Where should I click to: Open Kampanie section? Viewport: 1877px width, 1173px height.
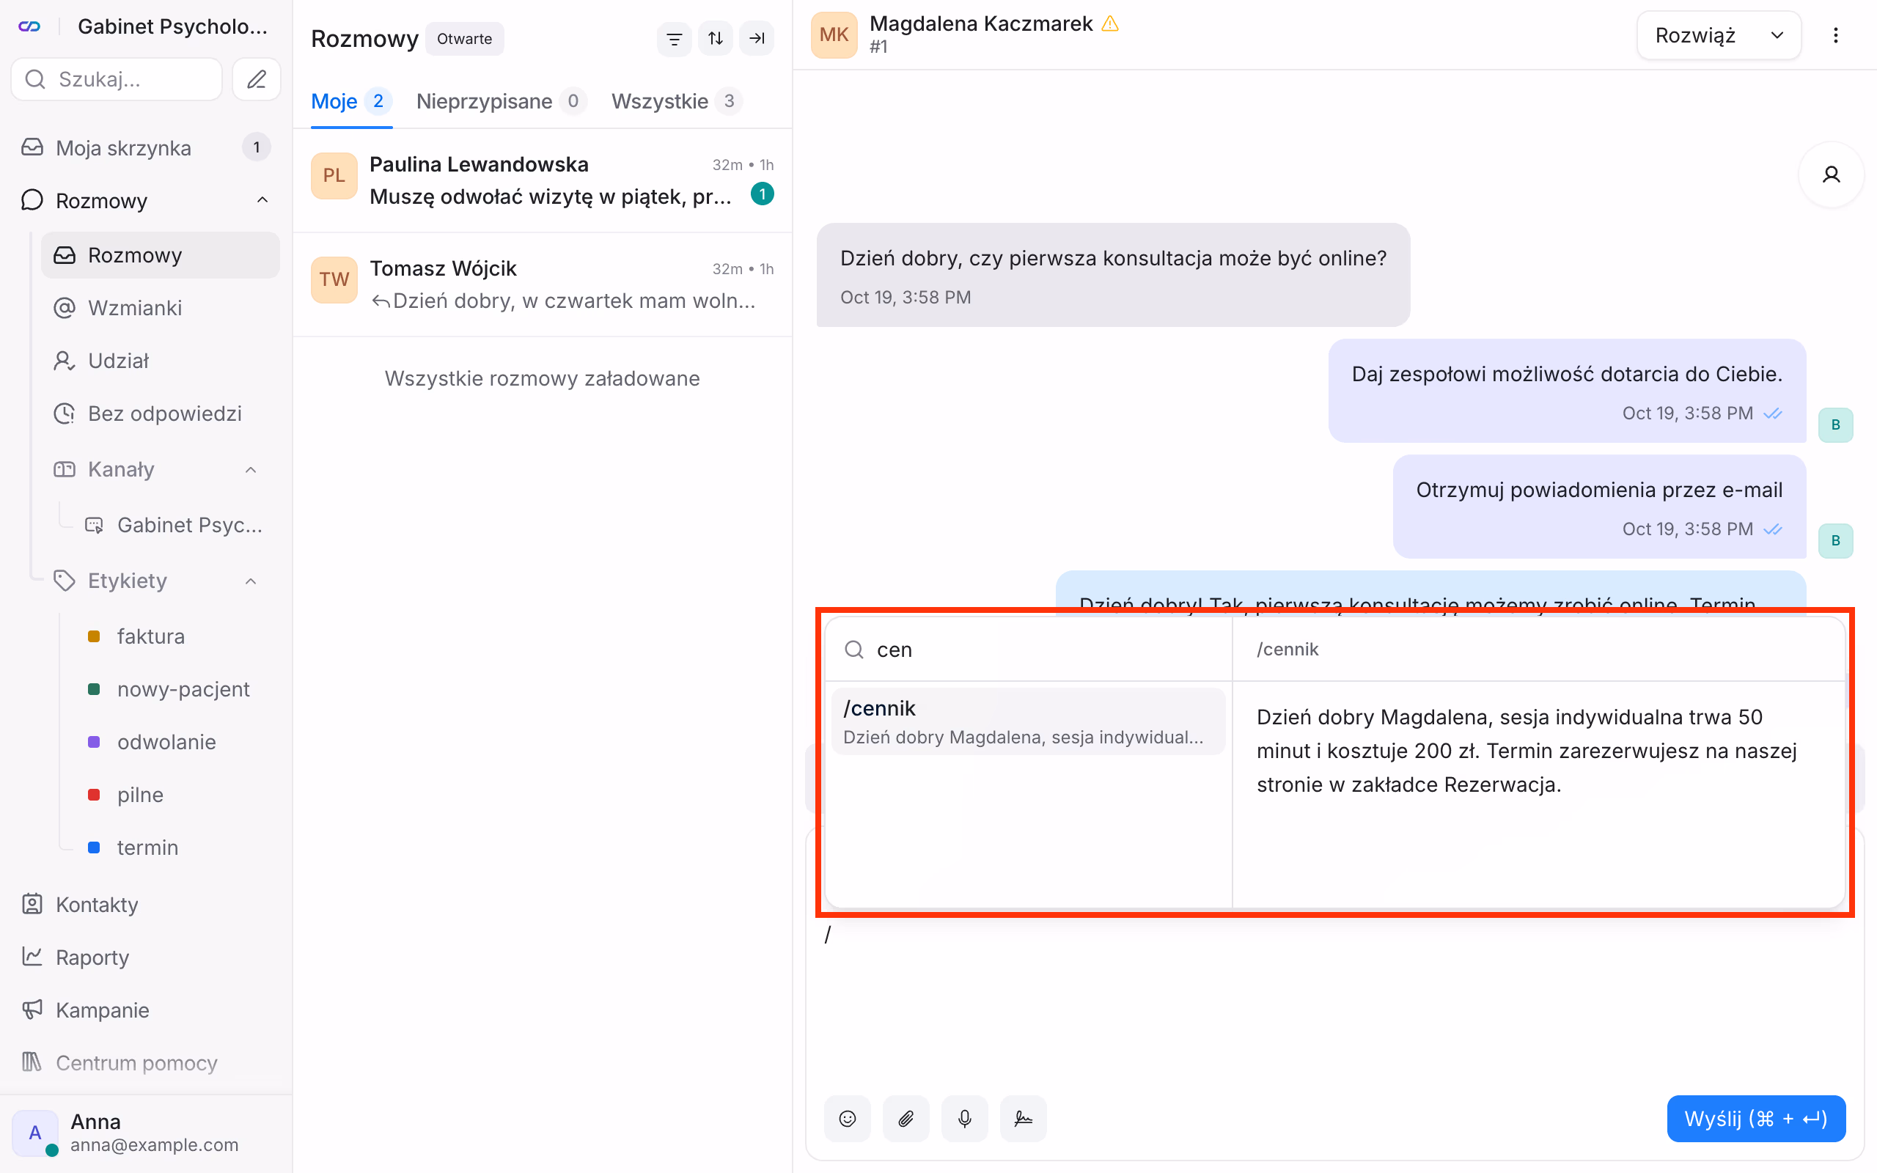[x=146, y=1010]
